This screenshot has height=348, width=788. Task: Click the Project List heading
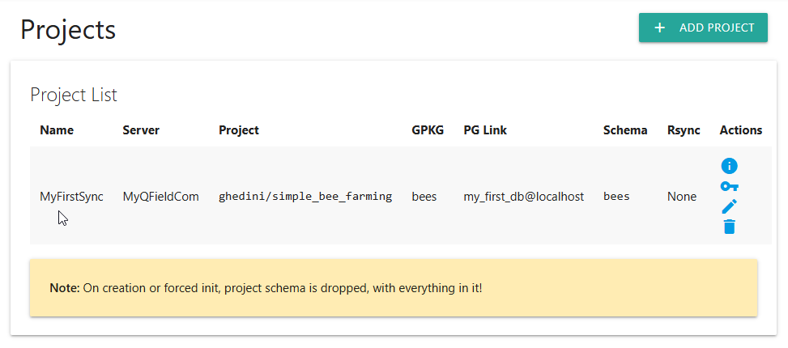[74, 95]
